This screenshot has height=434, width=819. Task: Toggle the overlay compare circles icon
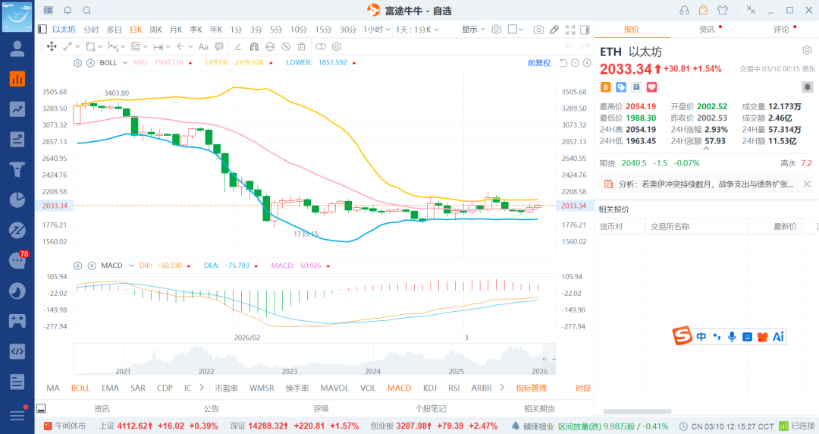321,46
